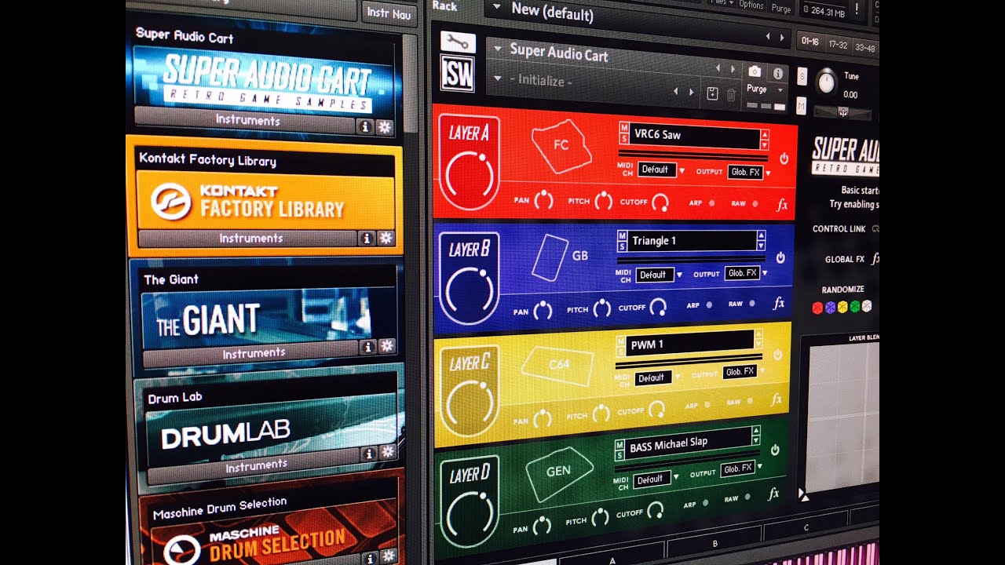Open the Global FX fx icon
The height and width of the screenshot is (565, 1005).
click(x=875, y=258)
